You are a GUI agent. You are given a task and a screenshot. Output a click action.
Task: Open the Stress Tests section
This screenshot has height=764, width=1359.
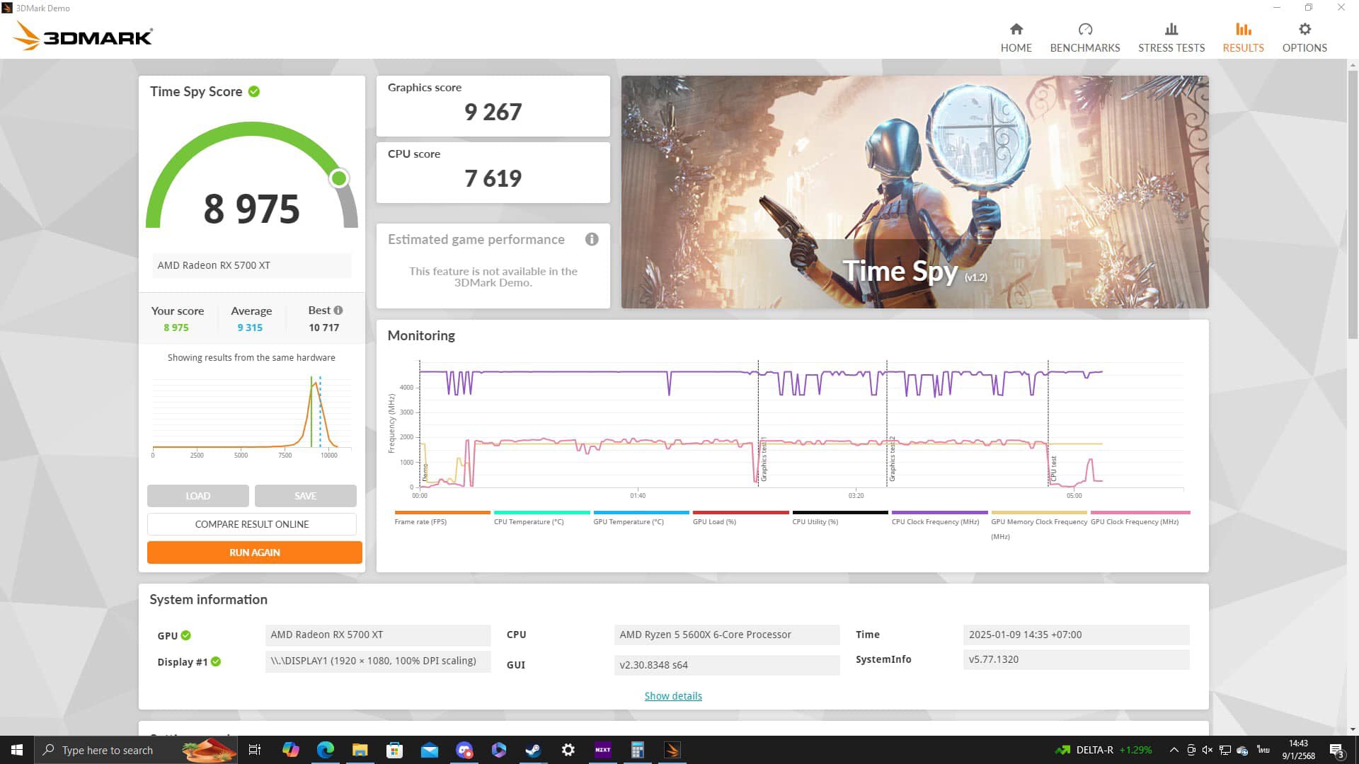pyautogui.click(x=1171, y=37)
